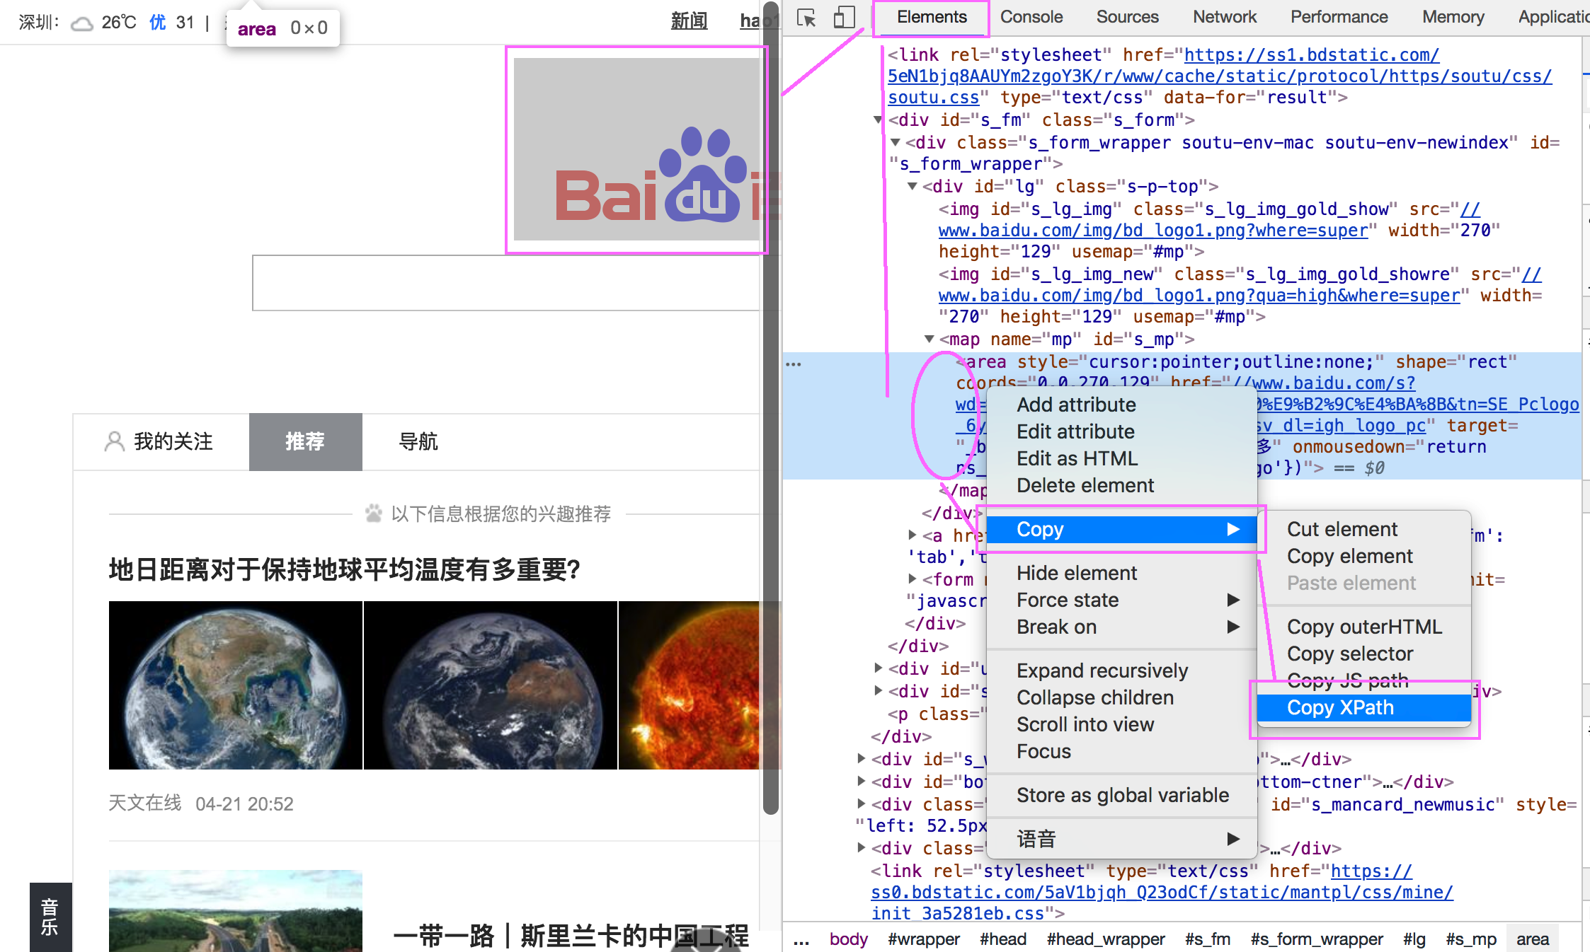Select the inspect element cursor icon
Screen dimensions: 1590x952
pos(806,17)
